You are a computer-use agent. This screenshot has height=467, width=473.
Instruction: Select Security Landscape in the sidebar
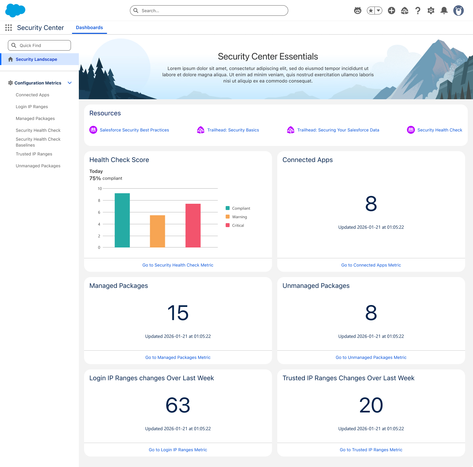coord(39,59)
